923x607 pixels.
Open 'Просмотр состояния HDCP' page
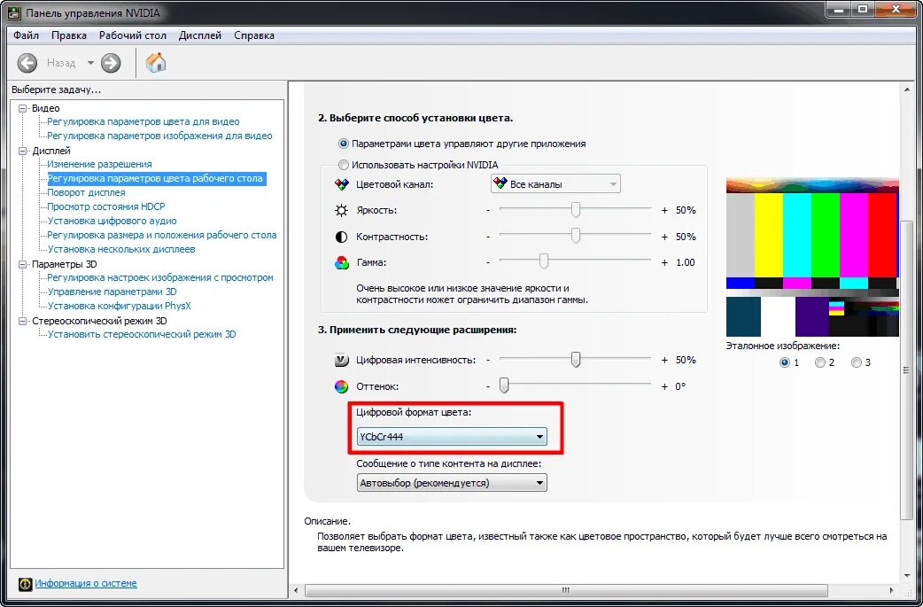(106, 206)
